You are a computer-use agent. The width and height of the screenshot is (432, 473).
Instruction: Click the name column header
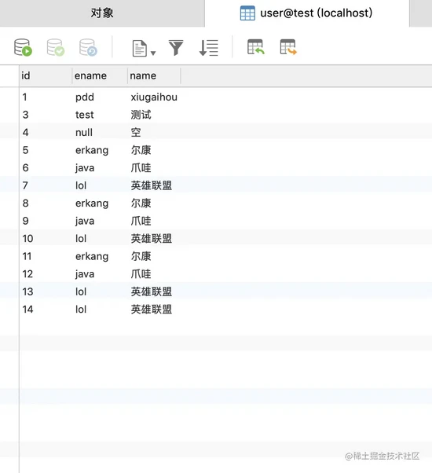pyautogui.click(x=154, y=75)
